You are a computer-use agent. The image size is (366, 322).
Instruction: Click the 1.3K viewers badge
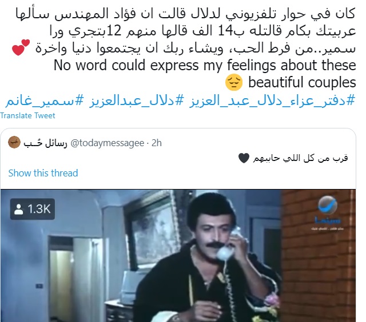pyautogui.click(x=33, y=209)
